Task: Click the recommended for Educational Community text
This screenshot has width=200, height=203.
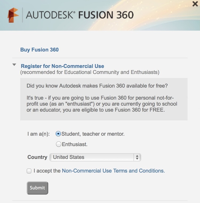Action: tap(90, 72)
